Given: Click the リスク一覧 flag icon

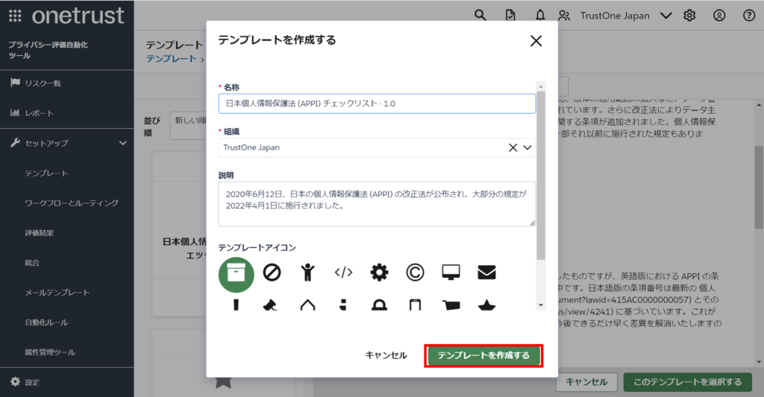Looking at the screenshot, I should (15, 83).
